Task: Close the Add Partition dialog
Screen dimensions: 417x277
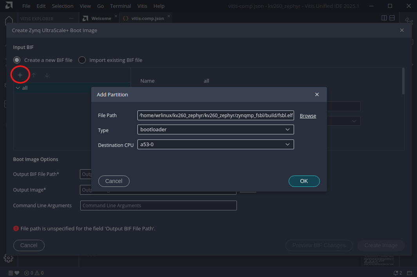Action: tap(317, 94)
